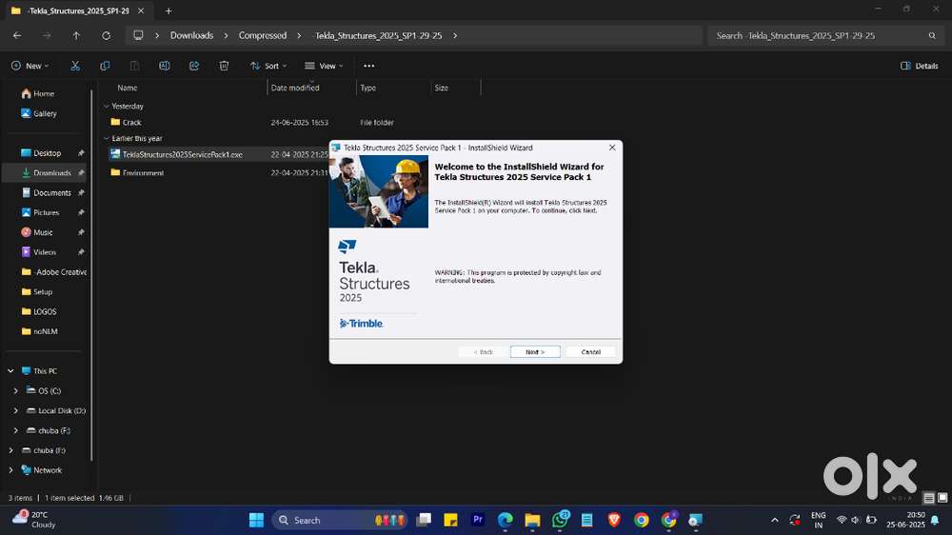Open the See more (three dots) menu
The height and width of the screenshot is (535, 952).
point(369,66)
